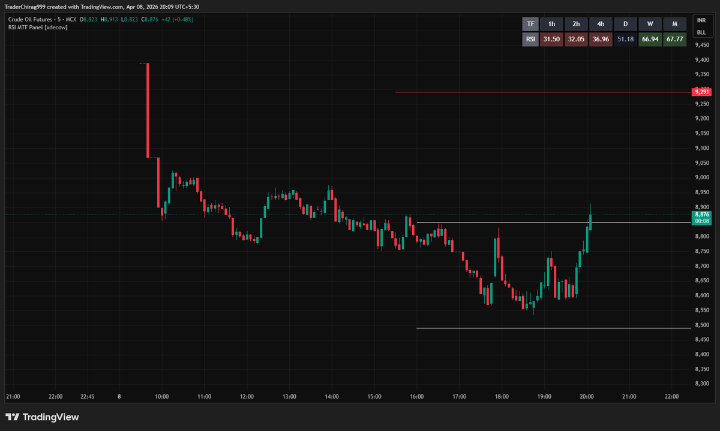The height and width of the screenshot is (431, 720).
Task: Click the TF header cell in RSI table
Action: pos(530,24)
